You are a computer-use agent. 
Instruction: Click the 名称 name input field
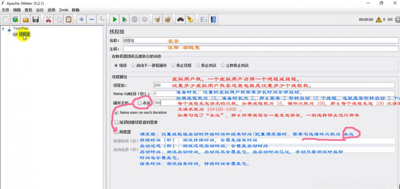(x=260, y=40)
